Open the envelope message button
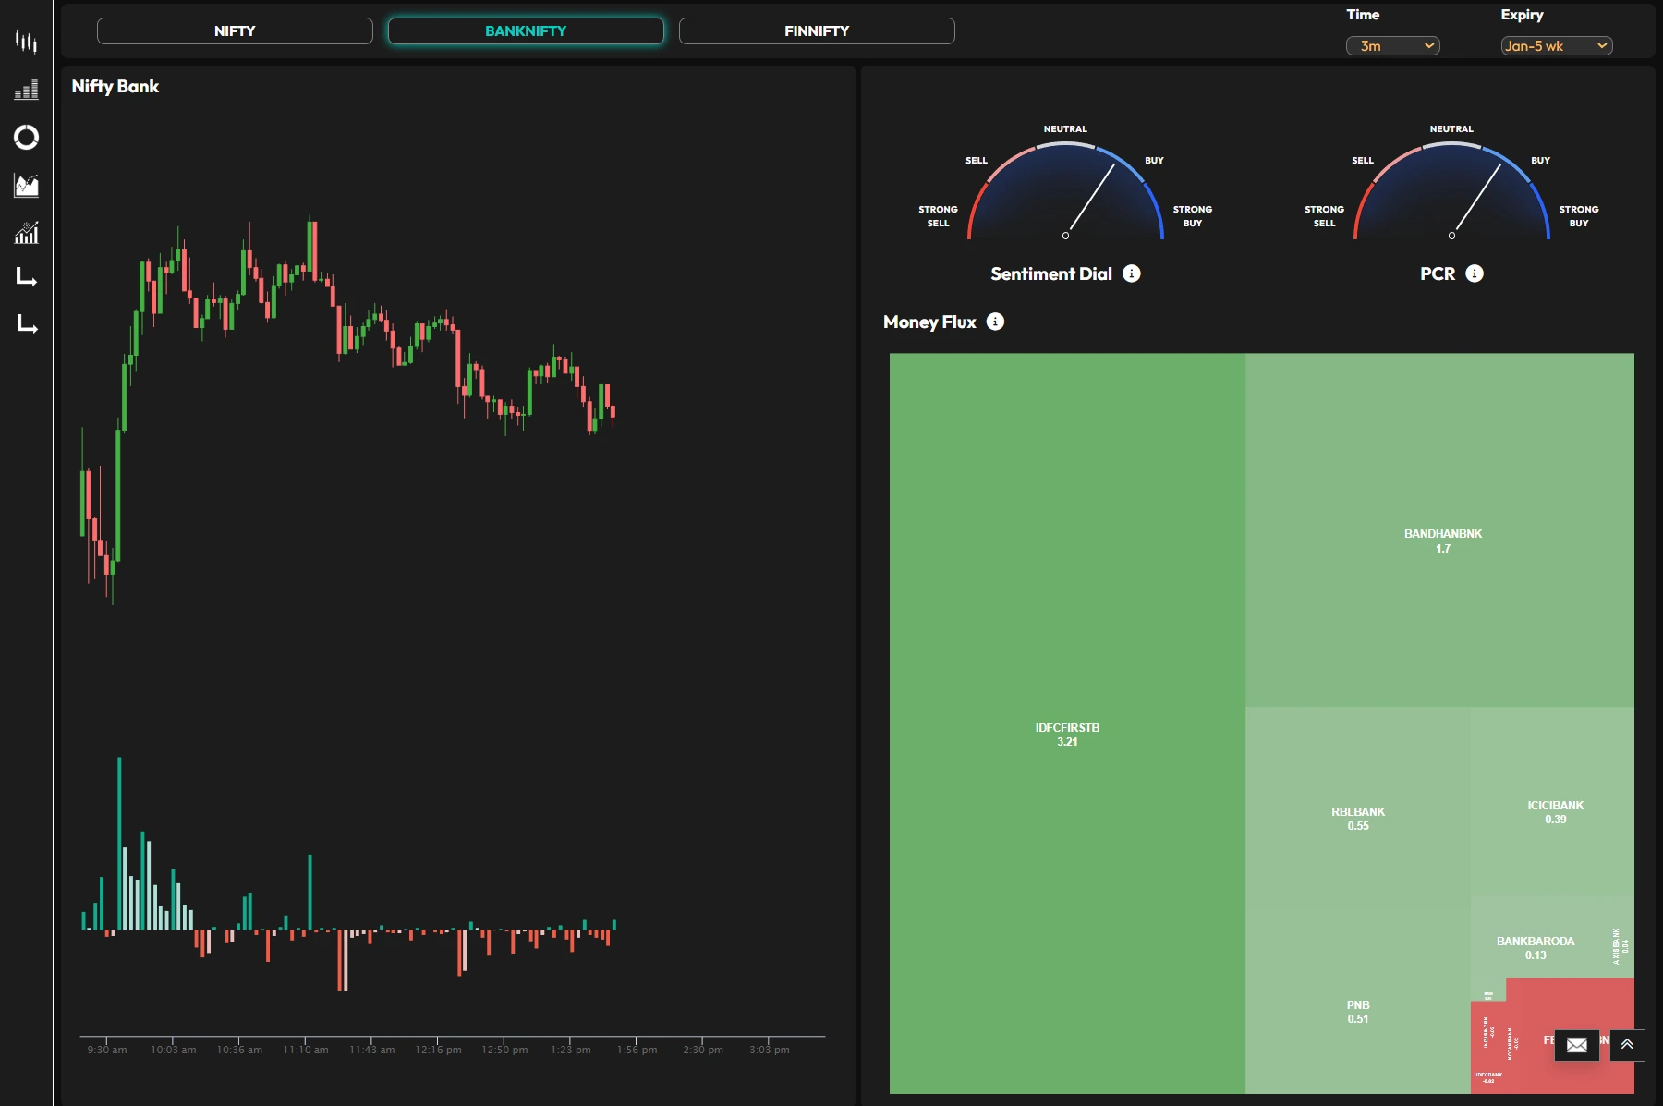The image size is (1663, 1106). [1577, 1044]
